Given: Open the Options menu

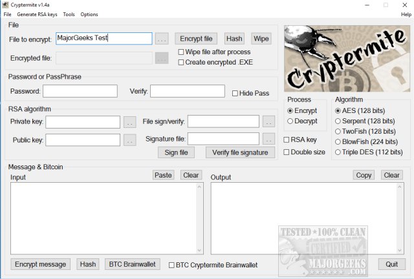Looking at the screenshot, I should pyautogui.click(x=89, y=14).
